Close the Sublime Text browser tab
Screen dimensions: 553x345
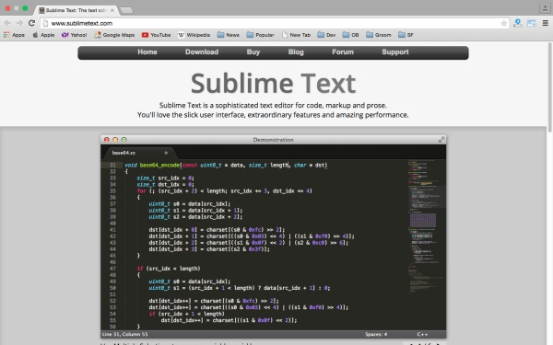click(x=112, y=10)
